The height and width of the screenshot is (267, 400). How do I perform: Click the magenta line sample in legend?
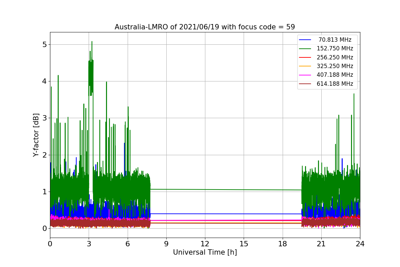point(305,75)
